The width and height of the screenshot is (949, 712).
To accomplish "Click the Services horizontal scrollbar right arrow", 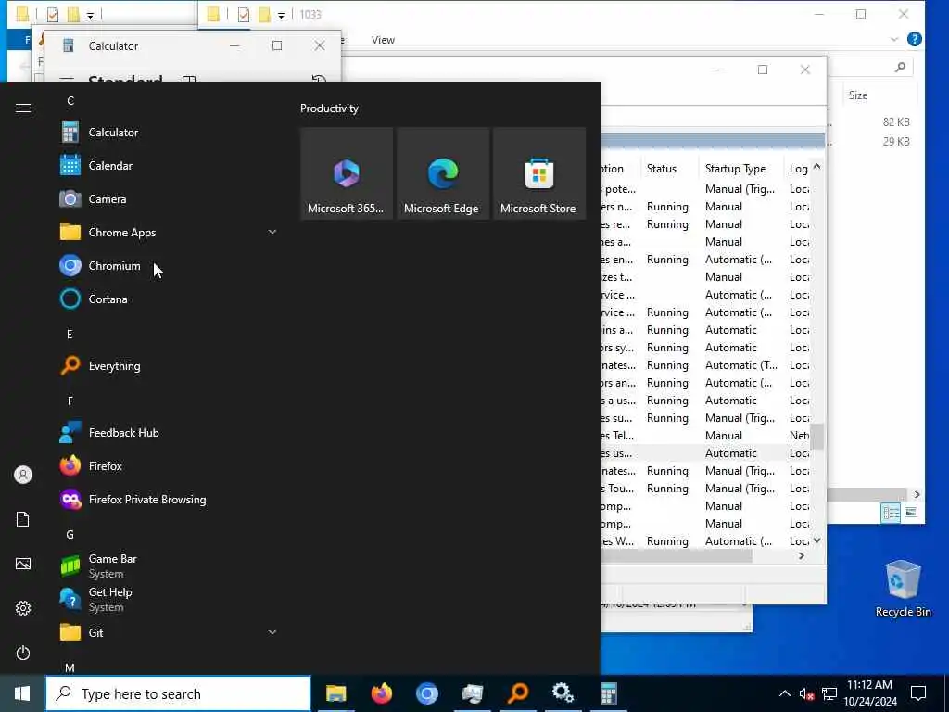I will [802, 556].
